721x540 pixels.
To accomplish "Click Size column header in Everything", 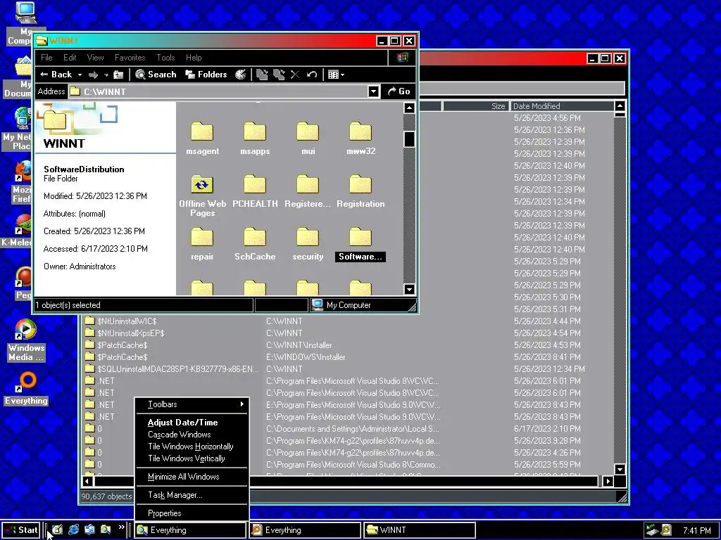I will (x=475, y=106).
